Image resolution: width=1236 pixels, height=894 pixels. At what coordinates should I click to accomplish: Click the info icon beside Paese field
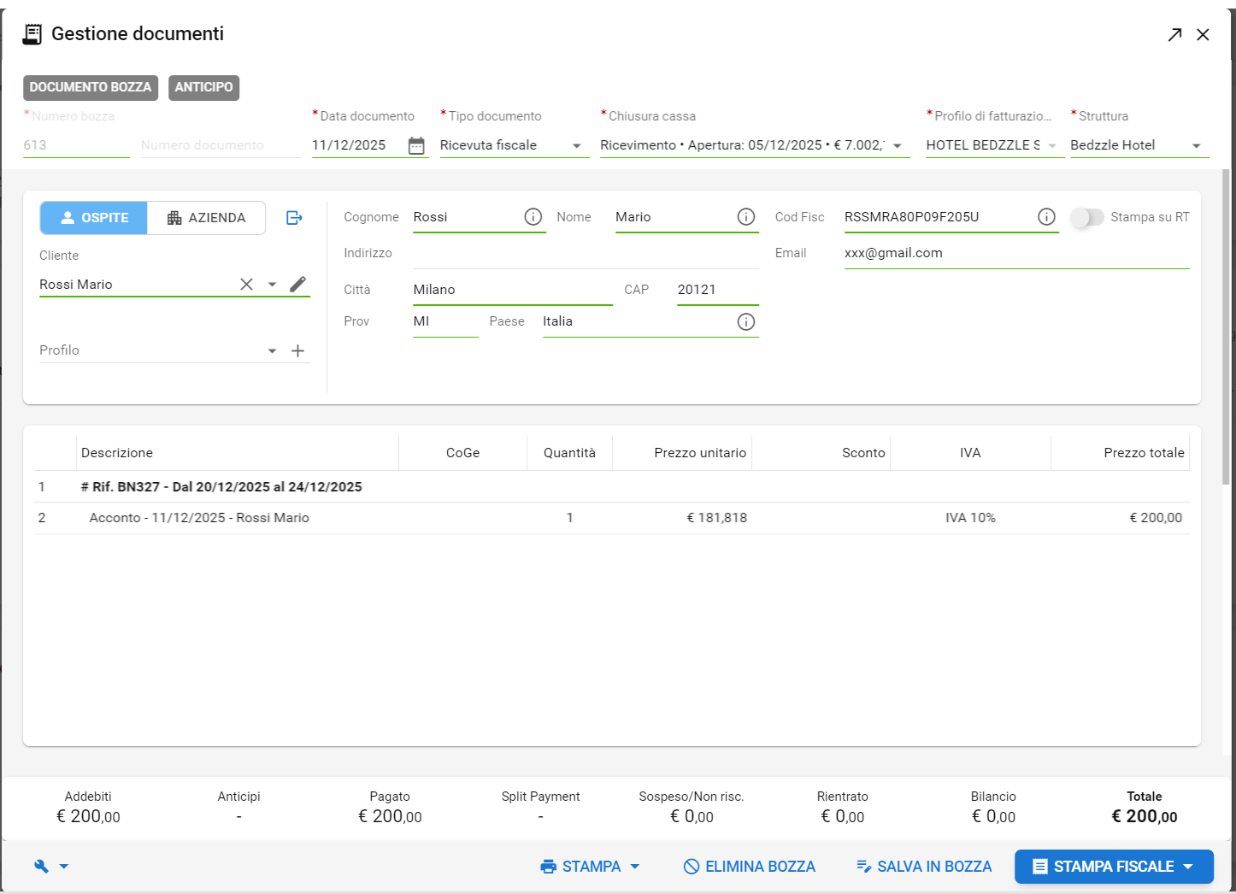746,321
